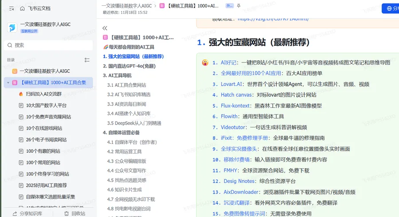
Task: Select the pink doc icon in the breadcrumb
Action: click(162, 6)
